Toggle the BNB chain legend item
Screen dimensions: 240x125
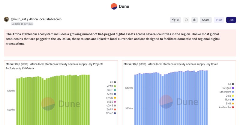pyautogui.click(x=230, y=104)
